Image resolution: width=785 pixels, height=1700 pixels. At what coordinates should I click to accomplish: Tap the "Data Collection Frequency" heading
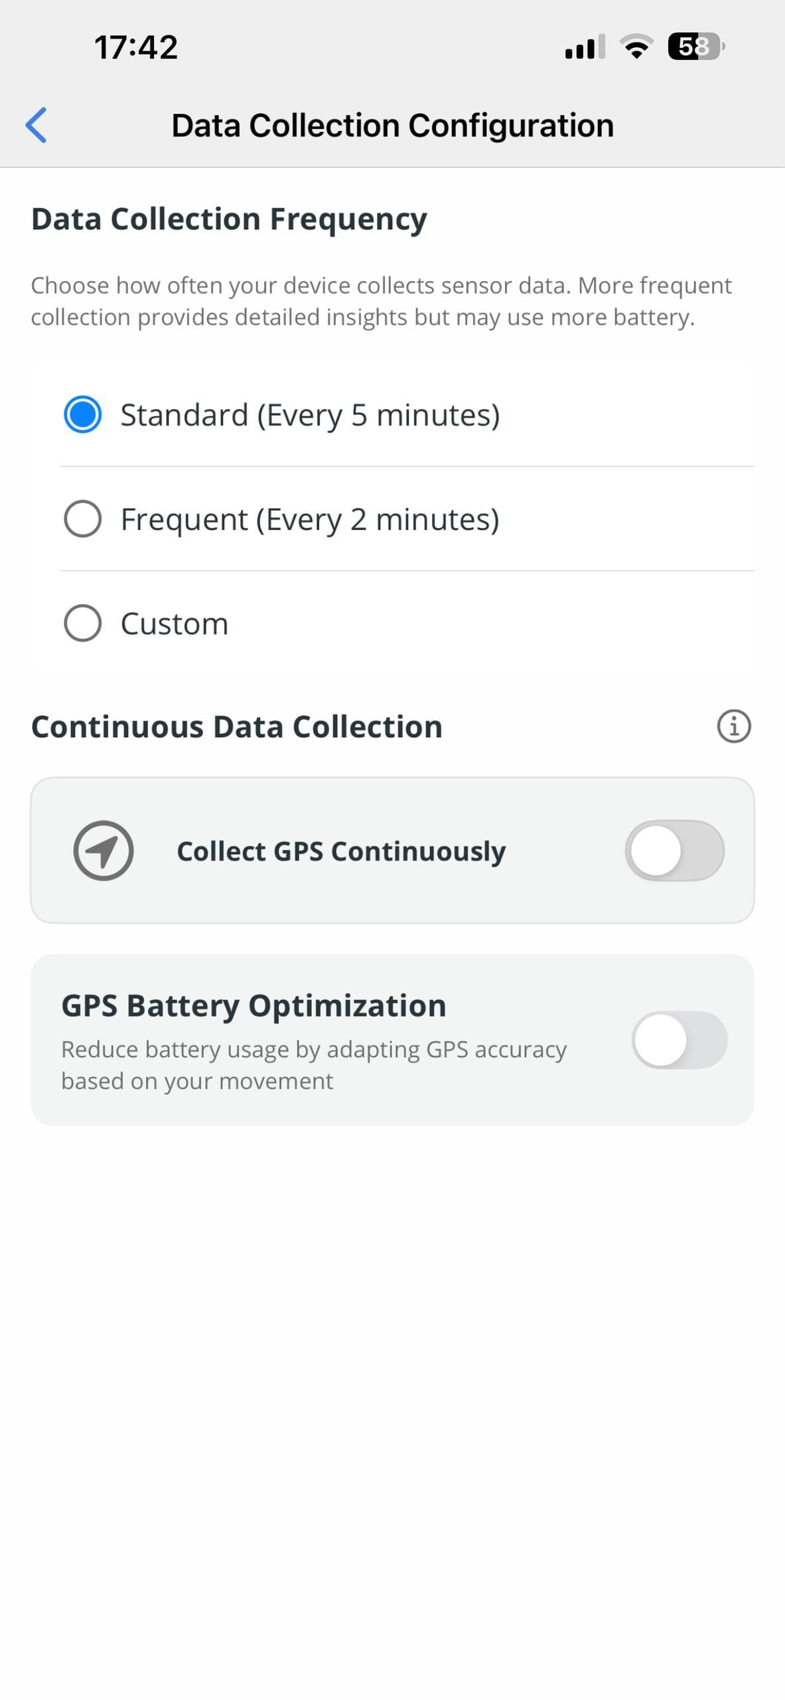pos(229,219)
